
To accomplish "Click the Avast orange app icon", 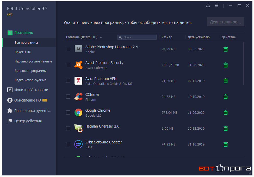I will click(x=78, y=65).
